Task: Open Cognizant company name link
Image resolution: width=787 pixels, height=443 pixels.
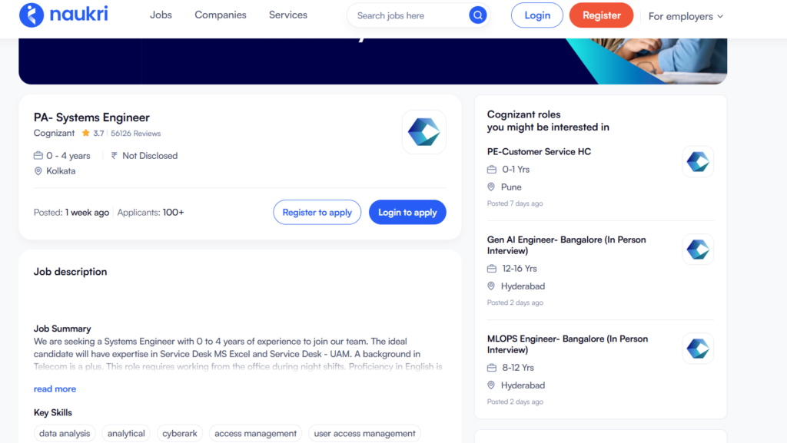Action: (55, 133)
